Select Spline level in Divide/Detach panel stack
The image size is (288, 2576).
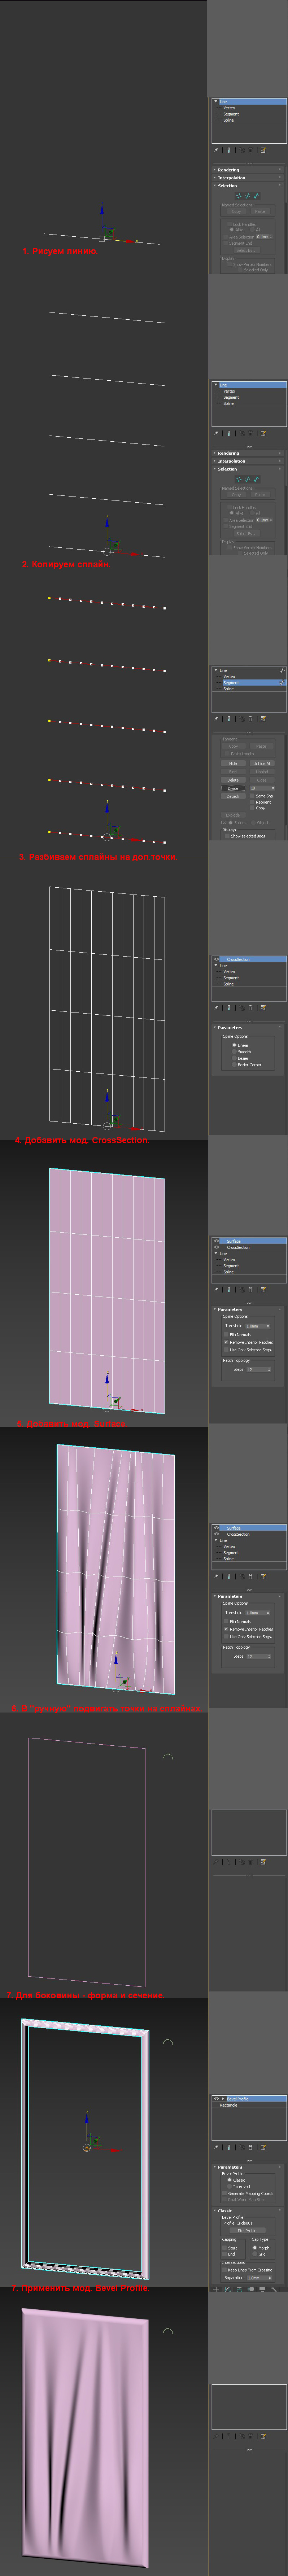point(229,689)
